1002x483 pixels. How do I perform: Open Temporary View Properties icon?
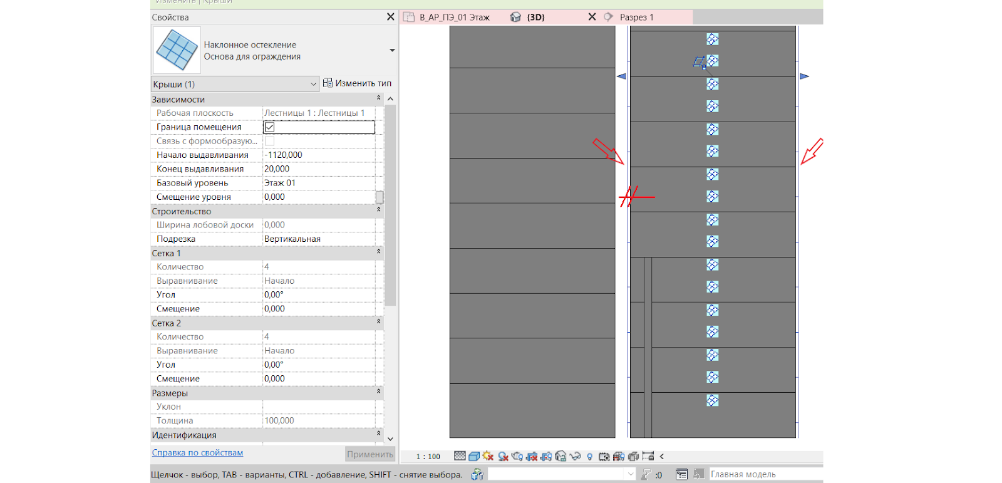pyautogui.click(x=604, y=457)
